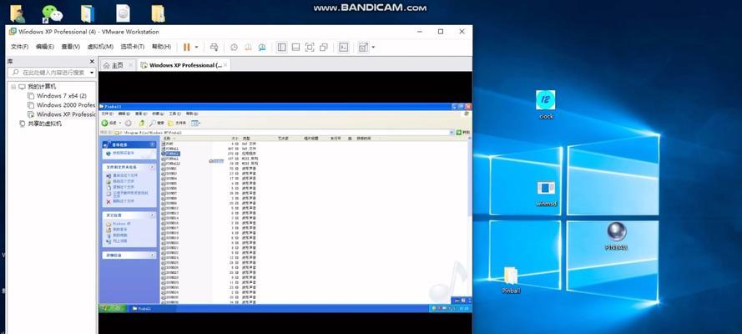The height and width of the screenshot is (334, 742).
Task: Click the green Go button in XP Explorer
Action: pyautogui.click(x=463, y=133)
